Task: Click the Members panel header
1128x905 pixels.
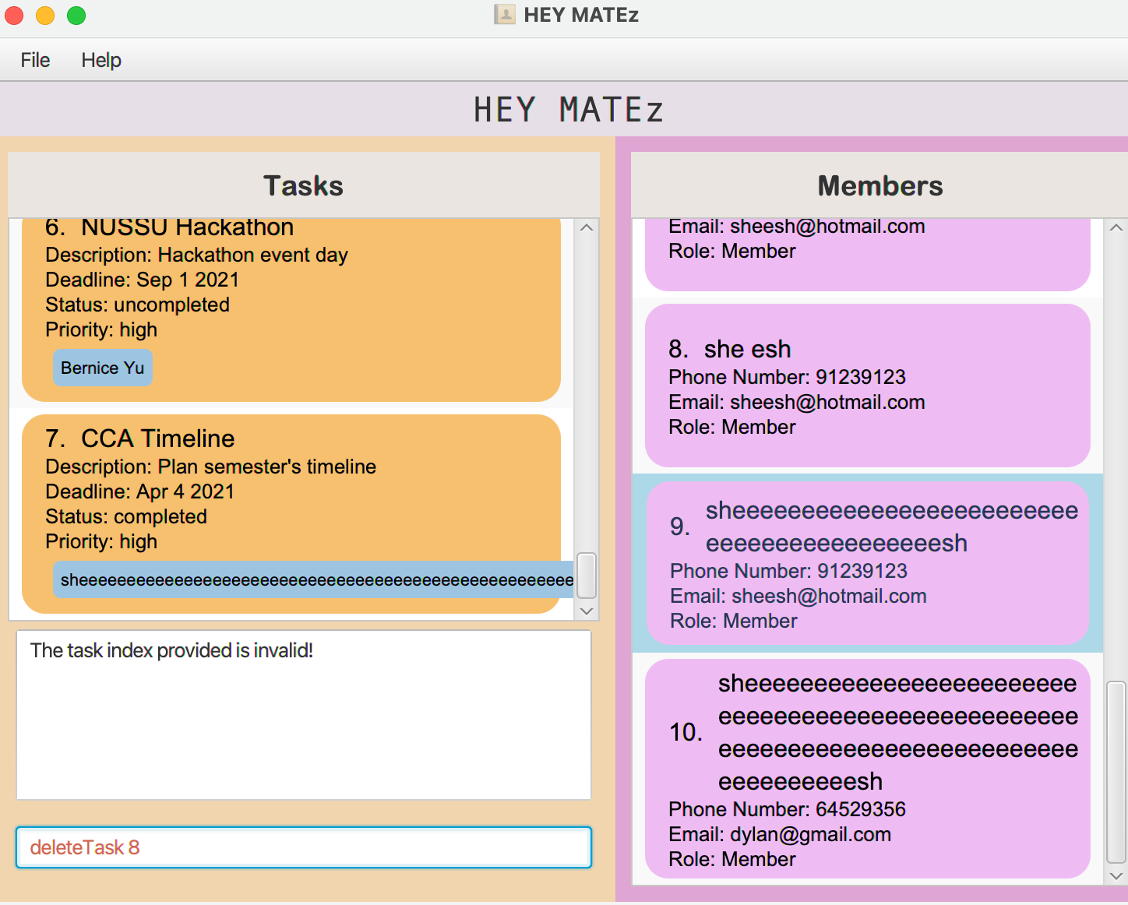Action: pyautogui.click(x=880, y=185)
